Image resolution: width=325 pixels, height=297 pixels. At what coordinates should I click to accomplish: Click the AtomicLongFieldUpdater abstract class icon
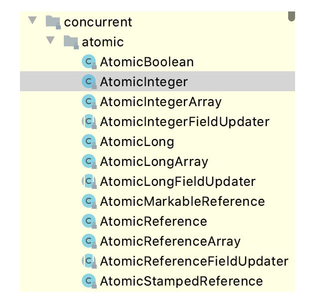[x=89, y=181]
